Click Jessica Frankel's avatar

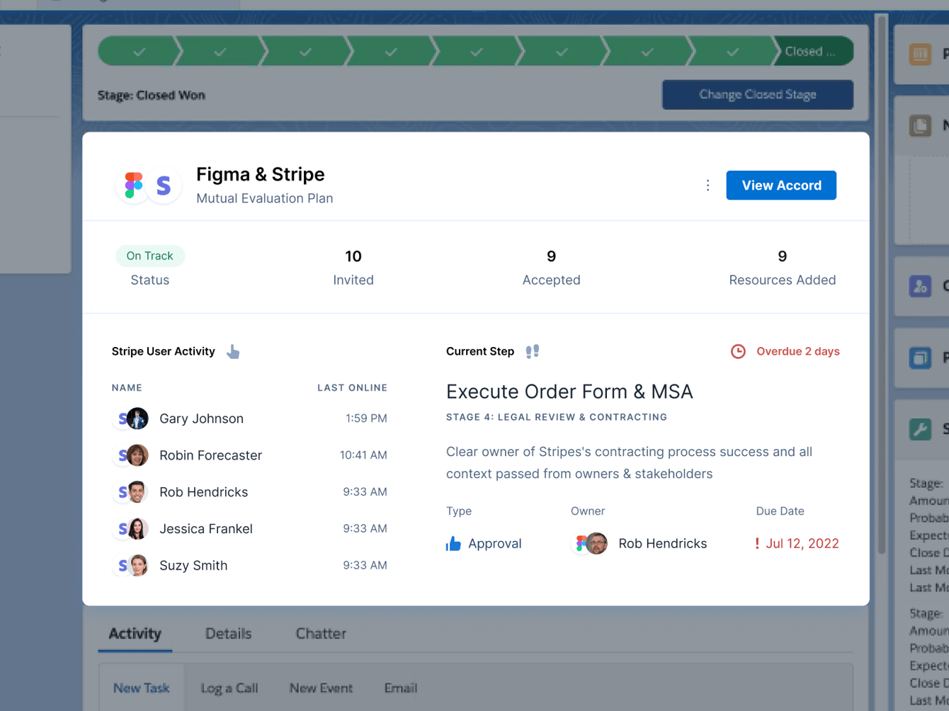click(137, 529)
